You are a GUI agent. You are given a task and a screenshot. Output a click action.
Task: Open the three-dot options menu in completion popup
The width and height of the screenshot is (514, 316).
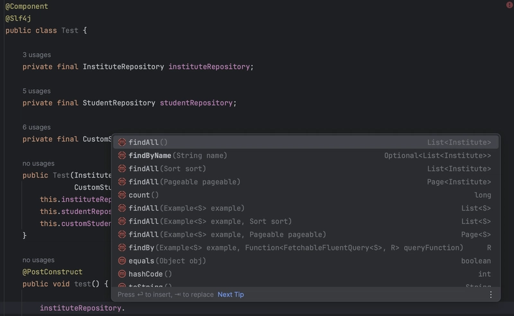point(490,294)
